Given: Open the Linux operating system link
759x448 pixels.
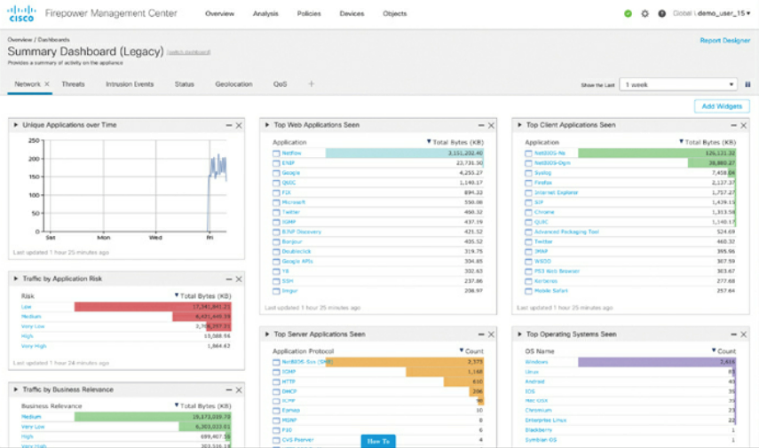Looking at the screenshot, I should 532,372.
